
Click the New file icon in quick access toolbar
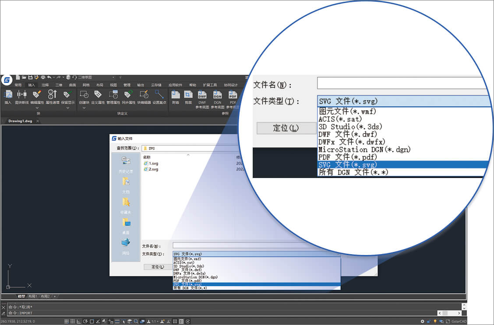coord(18,77)
